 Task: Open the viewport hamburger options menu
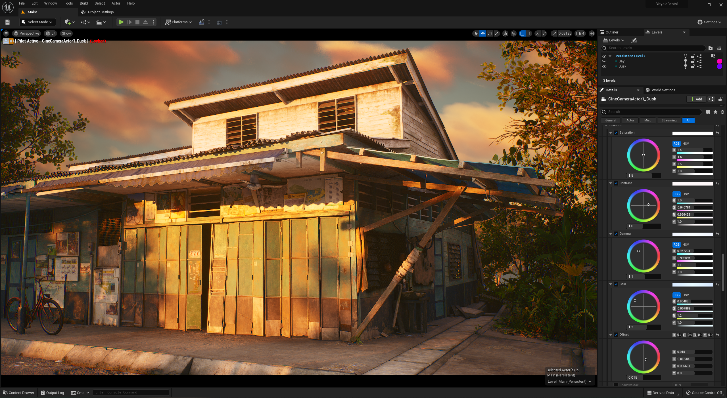point(6,33)
